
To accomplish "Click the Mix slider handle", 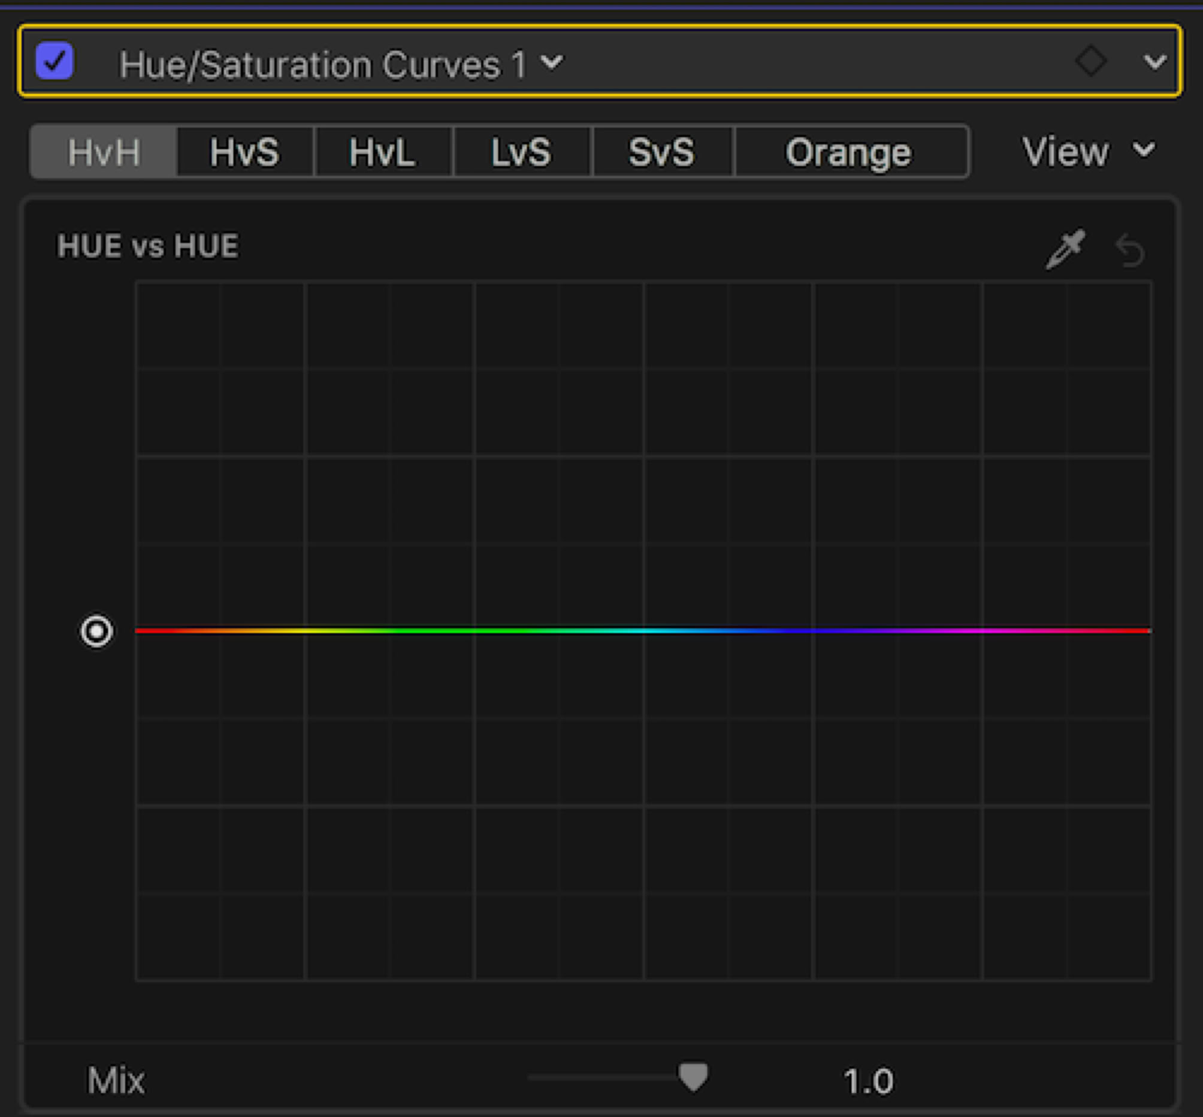I will tap(693, 1076).
